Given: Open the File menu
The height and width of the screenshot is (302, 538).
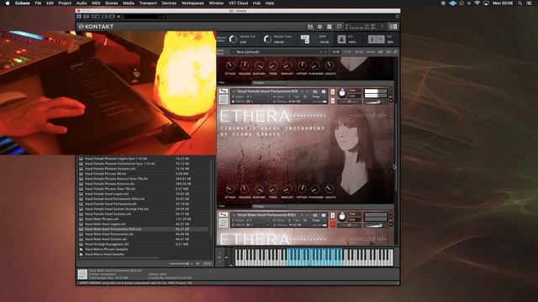Looking at the screenshot, I should click(x=38, y=3).
